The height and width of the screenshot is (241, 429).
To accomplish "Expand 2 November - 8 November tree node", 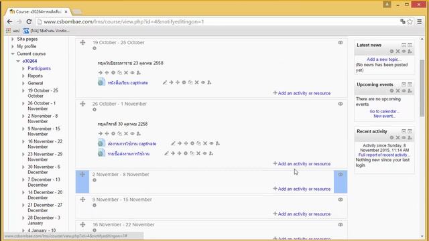I will 23,116.
